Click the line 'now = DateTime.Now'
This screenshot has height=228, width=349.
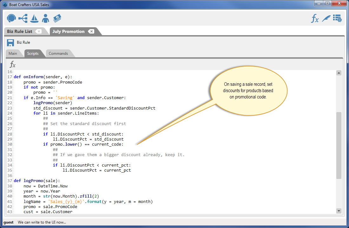click(x=46, y=186)
